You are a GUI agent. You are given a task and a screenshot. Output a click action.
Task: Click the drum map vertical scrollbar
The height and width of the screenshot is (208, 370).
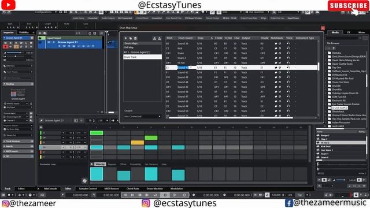point(319,66)
